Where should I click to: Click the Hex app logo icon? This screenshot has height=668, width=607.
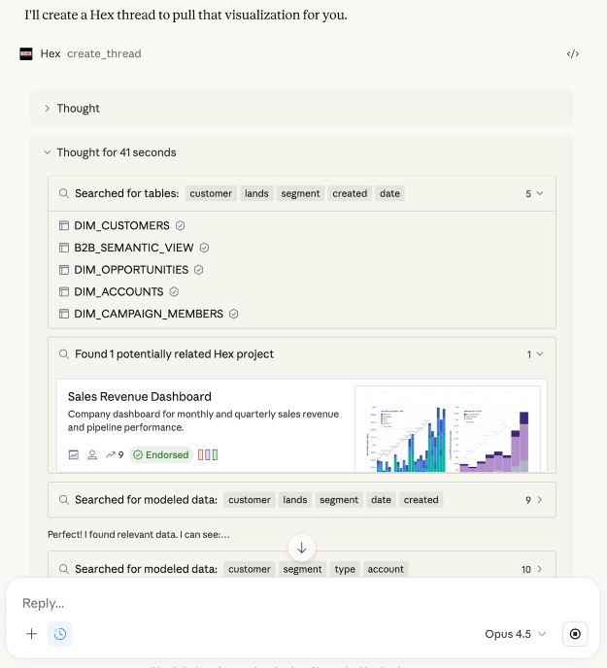tap(26, 53)
